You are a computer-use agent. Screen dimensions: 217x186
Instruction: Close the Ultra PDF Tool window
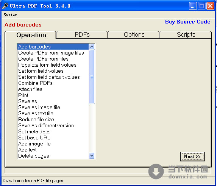tap(210, 6)
